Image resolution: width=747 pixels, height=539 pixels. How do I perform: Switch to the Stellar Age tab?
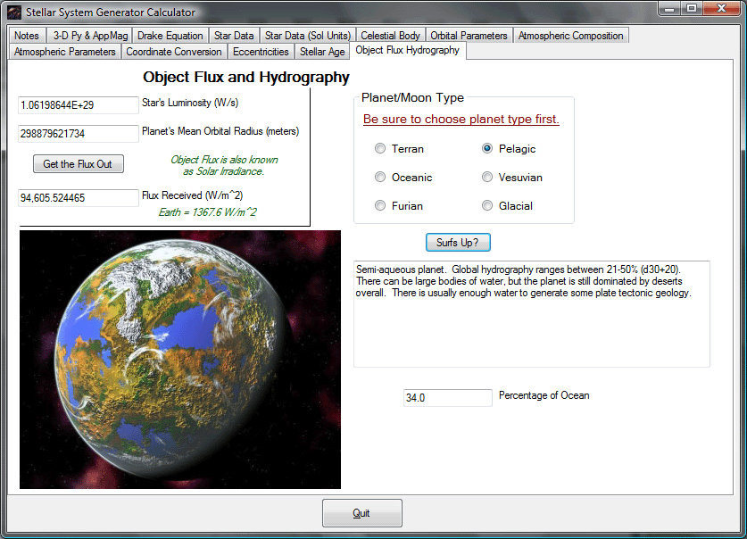[322, 52]
